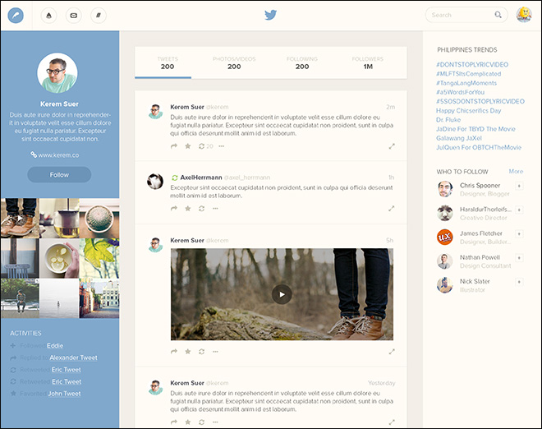The height and width of the screenshot is (429, 542).
Task: Favorite the AxelHerrmann tweet
Action: pos(188,208)
